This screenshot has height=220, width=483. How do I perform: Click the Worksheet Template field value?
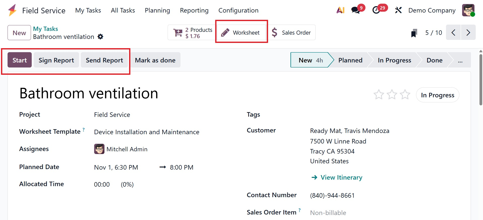coord(146,132)
